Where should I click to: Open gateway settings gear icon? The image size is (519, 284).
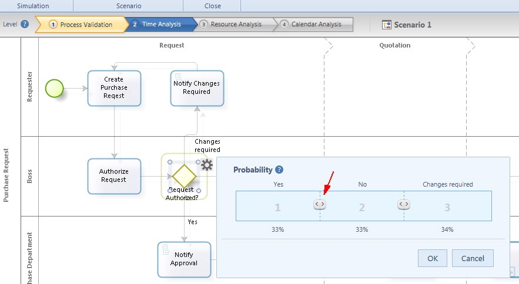pos(207,165)
